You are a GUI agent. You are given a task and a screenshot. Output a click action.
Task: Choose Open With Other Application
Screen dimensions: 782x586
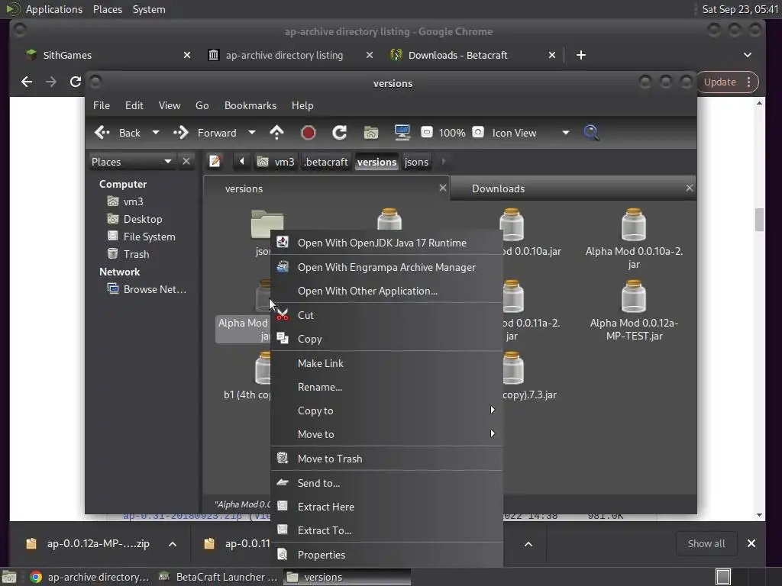386,291
